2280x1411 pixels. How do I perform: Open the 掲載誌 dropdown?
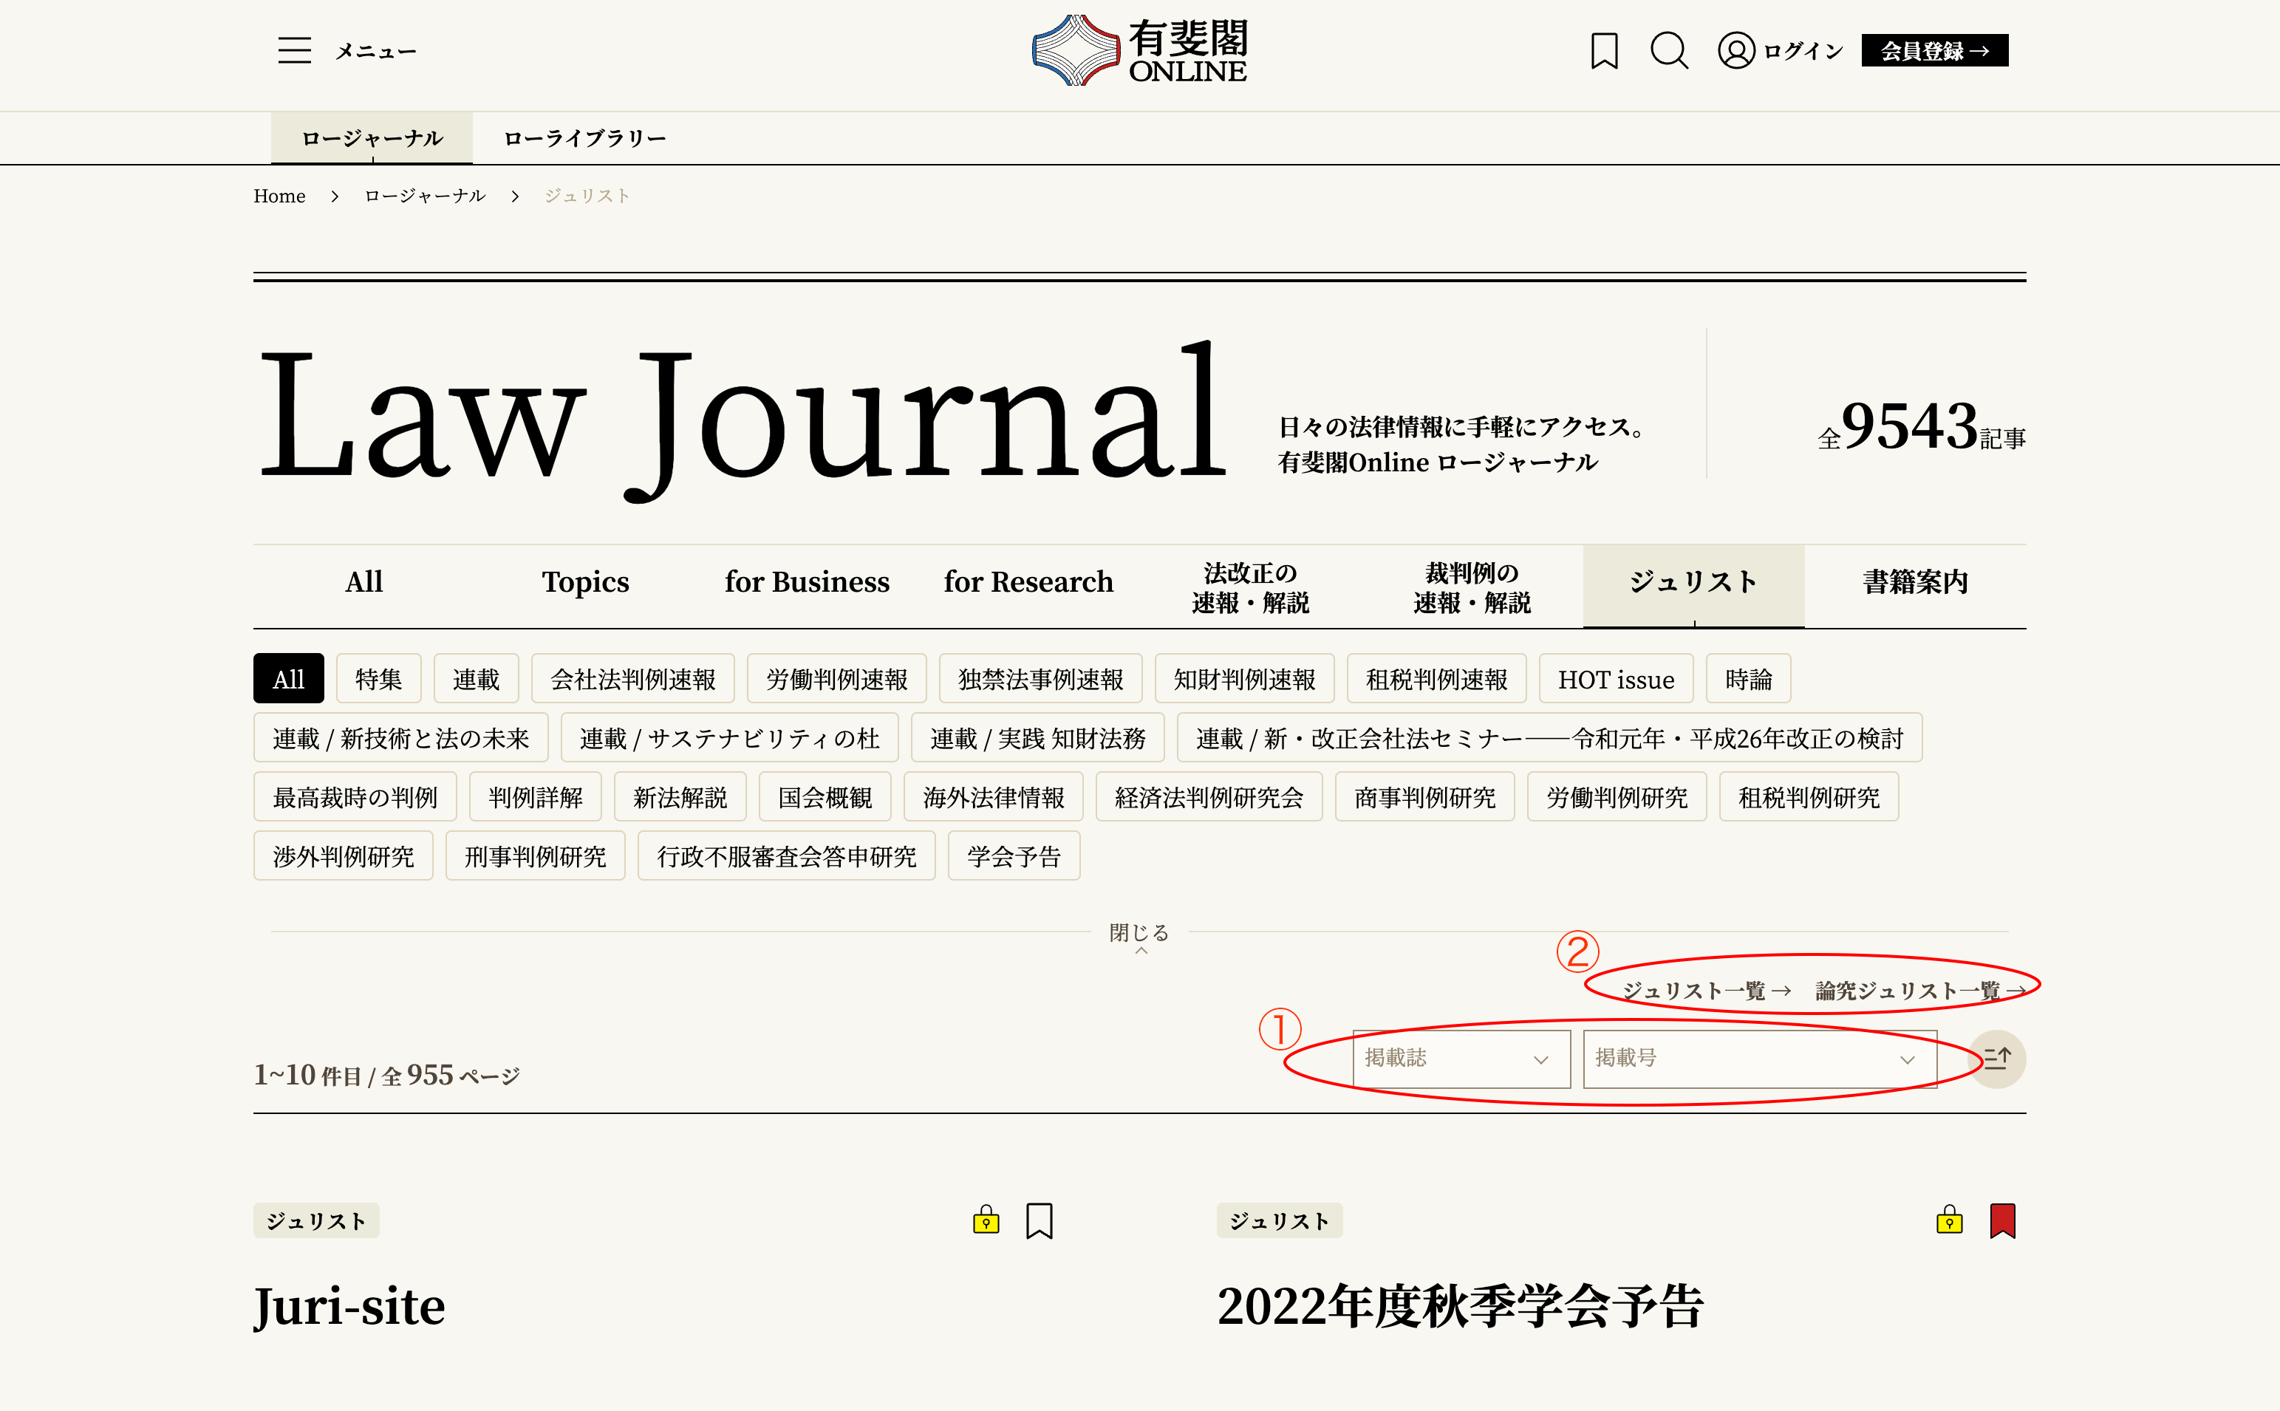coord(1461,1058)
